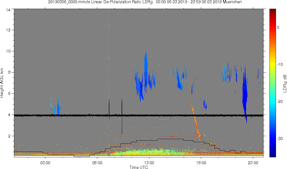The image size is (287, 169).
Task: Click the 6 km height tick label
Action: tap(9, 93)
